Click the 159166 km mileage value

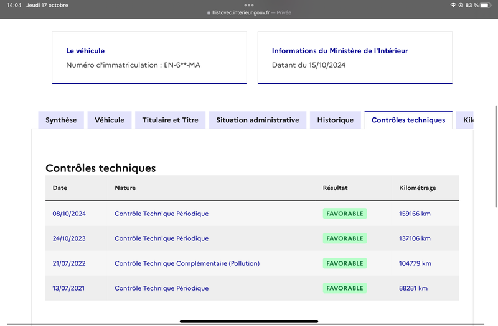tap(415, 214)
